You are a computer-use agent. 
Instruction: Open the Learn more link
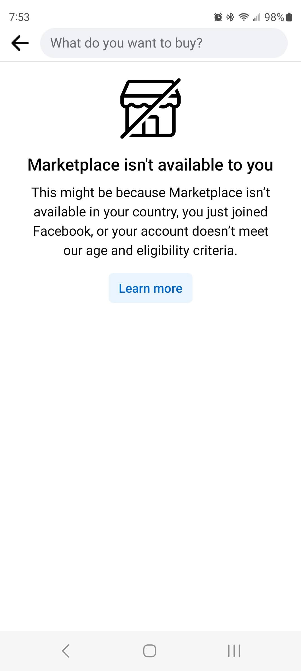coord(151,288)
